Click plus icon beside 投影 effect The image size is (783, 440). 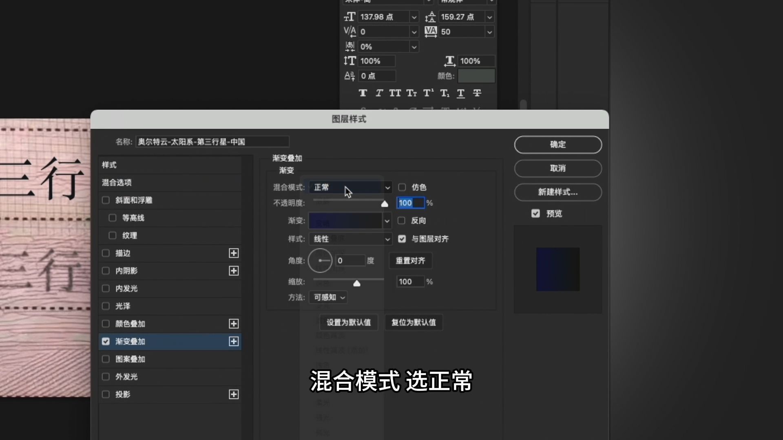[x=234, y=394]
